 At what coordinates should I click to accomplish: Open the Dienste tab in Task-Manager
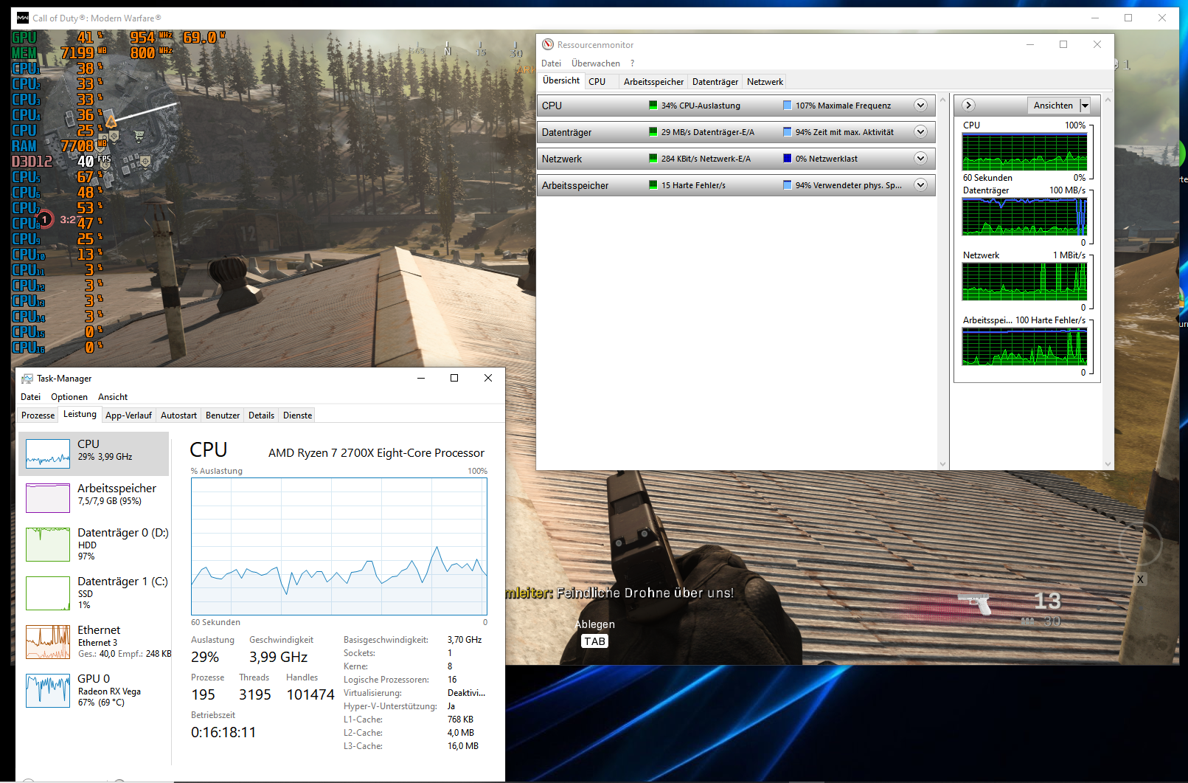pos(298,415)
